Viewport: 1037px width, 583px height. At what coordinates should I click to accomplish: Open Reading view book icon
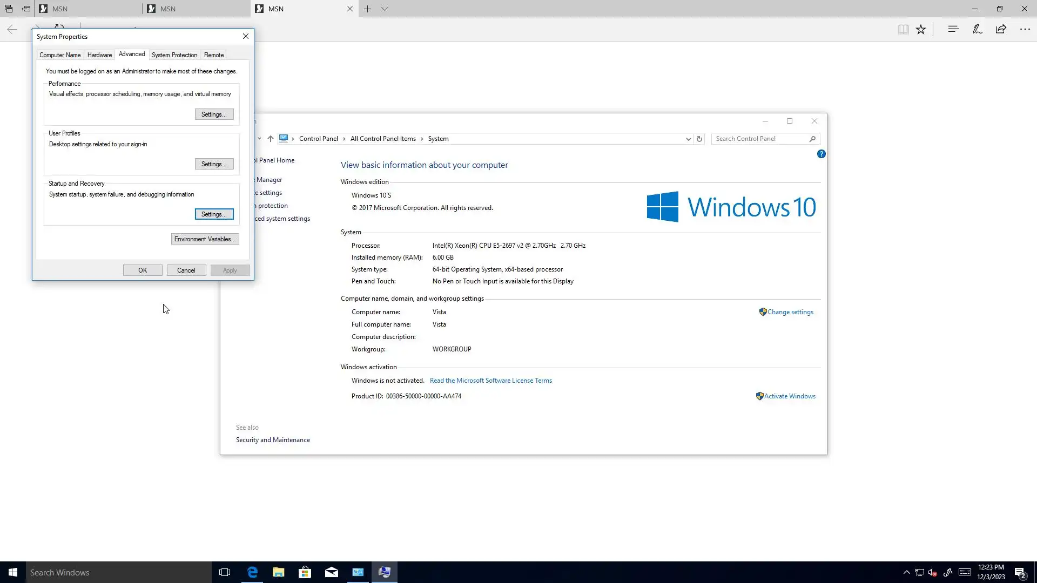coord(903,29)
